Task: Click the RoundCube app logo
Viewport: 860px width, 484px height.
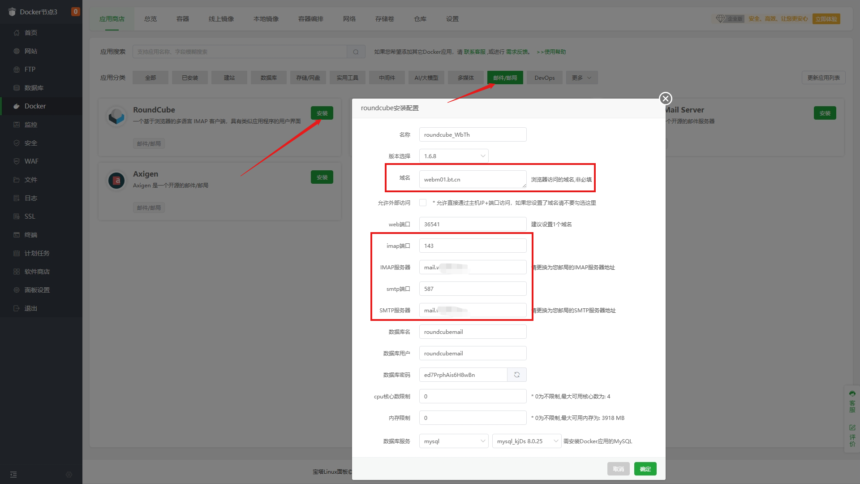Action: coord(116,117)
